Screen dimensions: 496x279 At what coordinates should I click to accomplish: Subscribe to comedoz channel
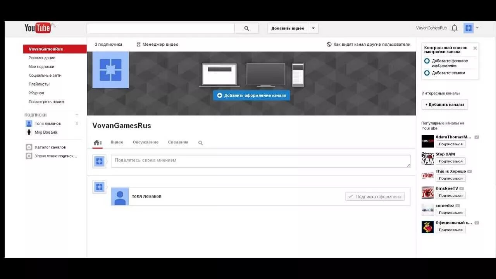[x=451, y=213]
